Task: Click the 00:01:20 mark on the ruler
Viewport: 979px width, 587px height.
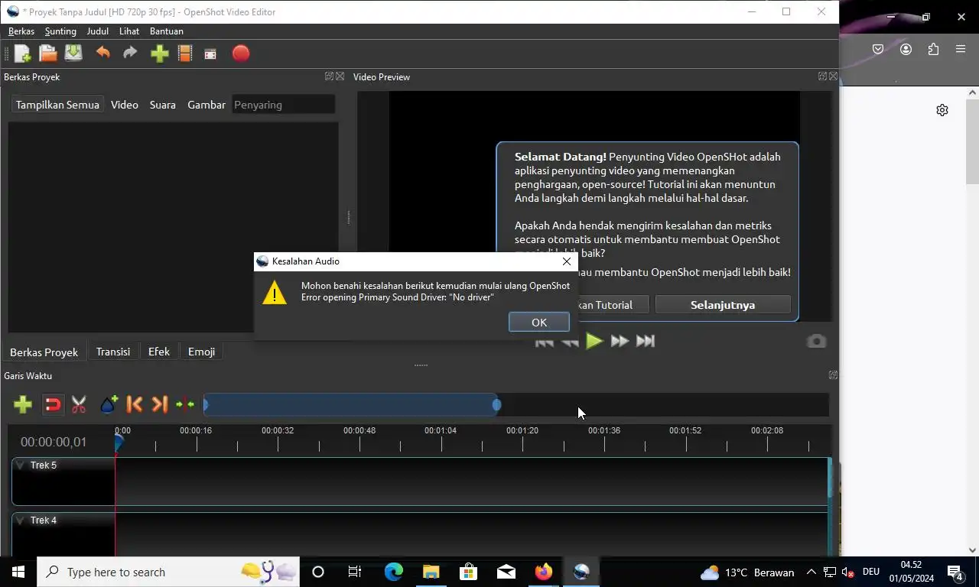Action: 522,430
